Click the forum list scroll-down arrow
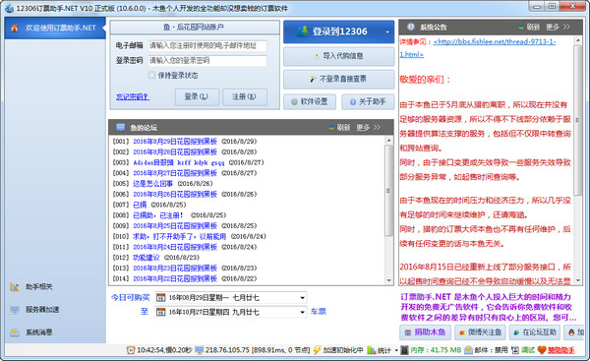Screen dimensions: 590x361 click(388, 280)
